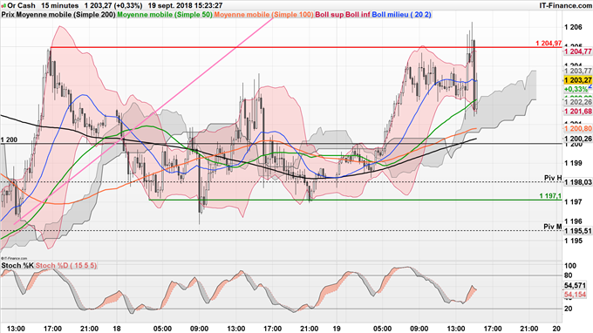Click the Stoch %K indicator label
This screenshot has width=593, height=333.
17,266
